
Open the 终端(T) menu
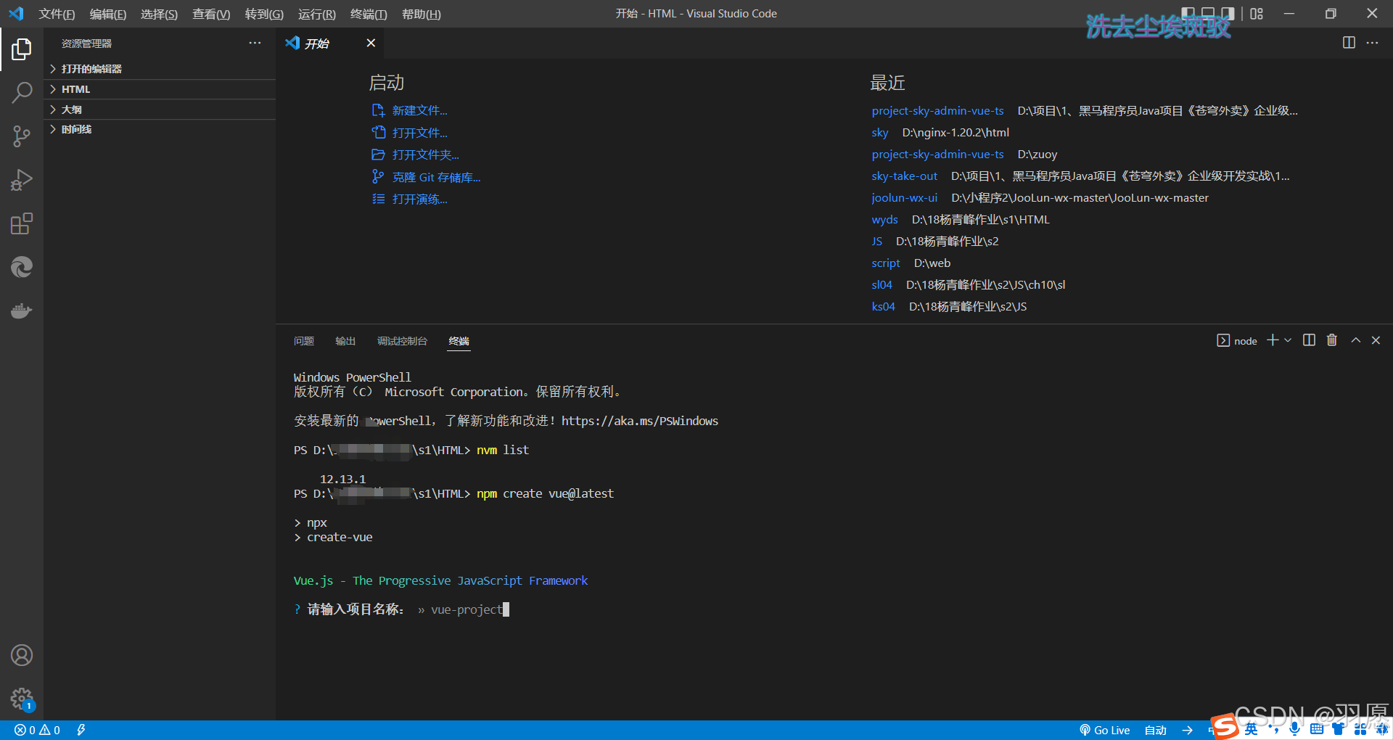(x=369, y=14)
